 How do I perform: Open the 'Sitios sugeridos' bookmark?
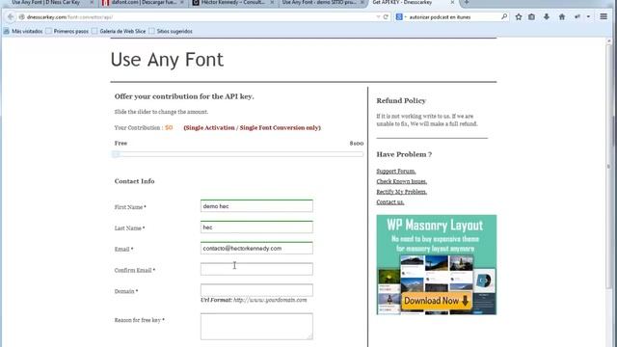(171, 31)
